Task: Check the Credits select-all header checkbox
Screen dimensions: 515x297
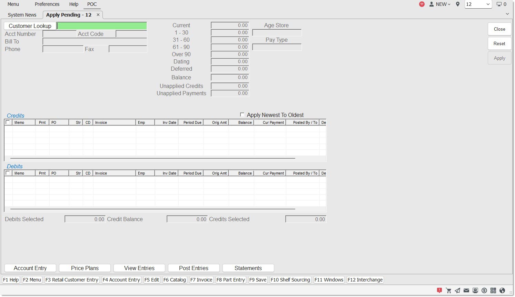Action: (8, 122)
